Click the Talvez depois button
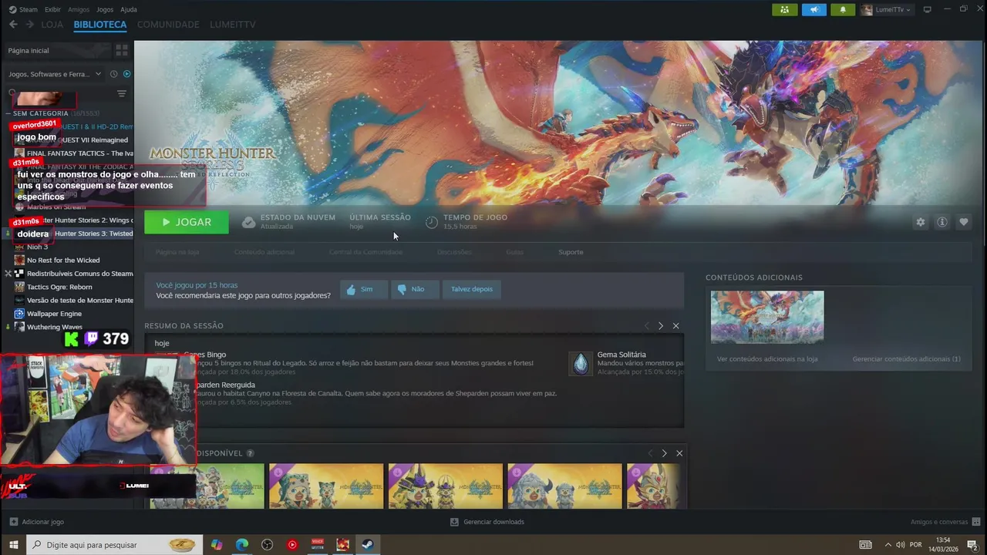 [471, 289]
